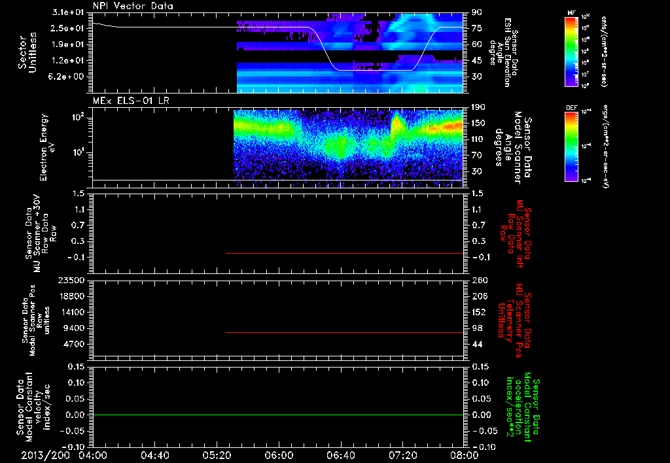Click the "07:20" time tick label
The image size is (670, 463).
[x=403, y=455]
